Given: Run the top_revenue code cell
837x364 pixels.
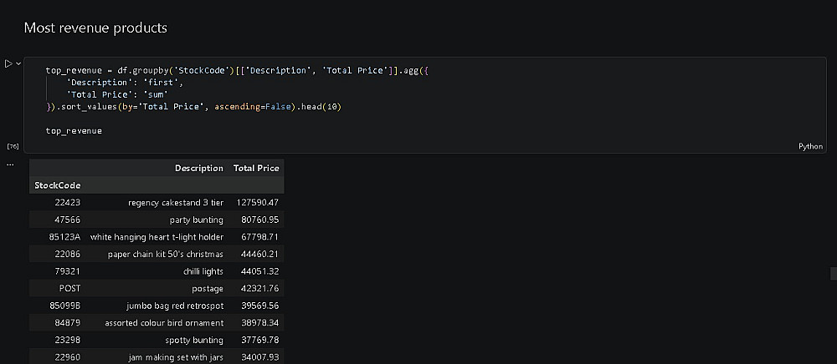Looking at the screenshot, I should pos(8,63).
